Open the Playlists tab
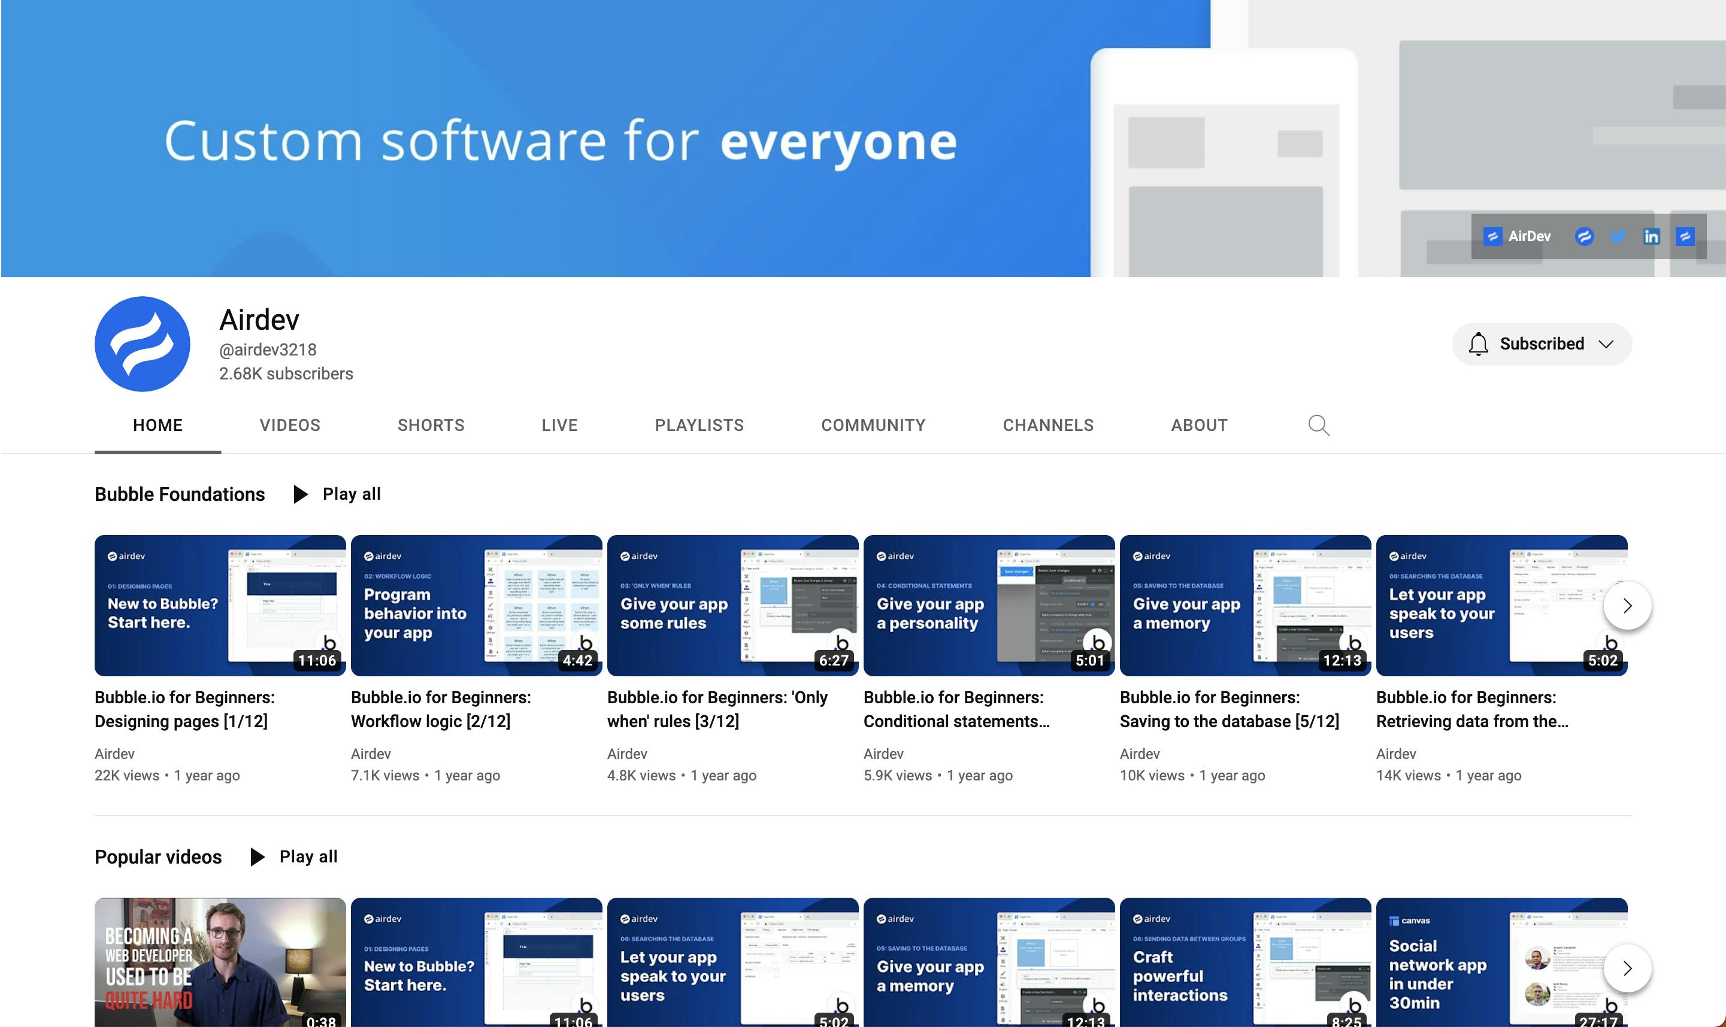1726x1027 pixels. pyautogui.click(x=700, y=425)
